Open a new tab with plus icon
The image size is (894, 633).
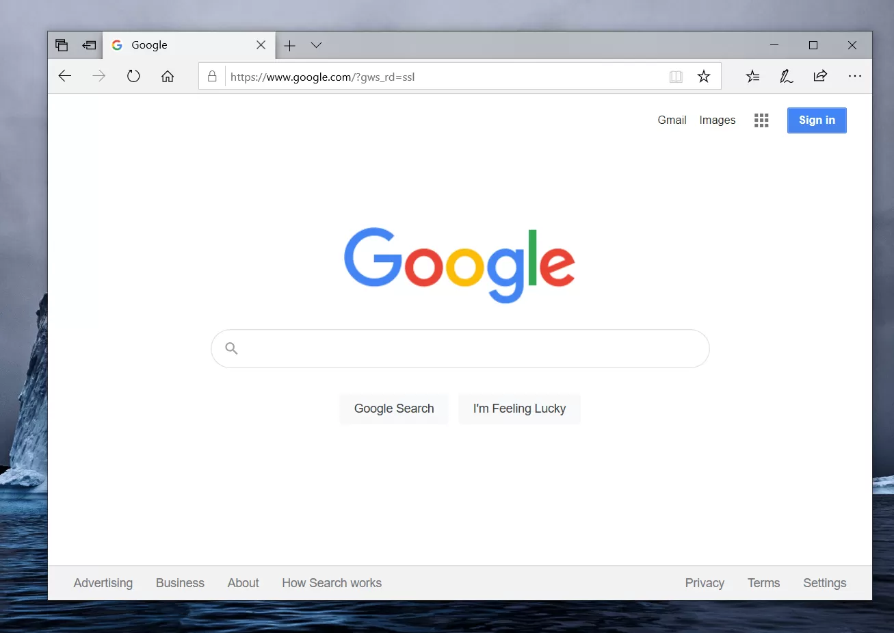click(x=290, y=45)
